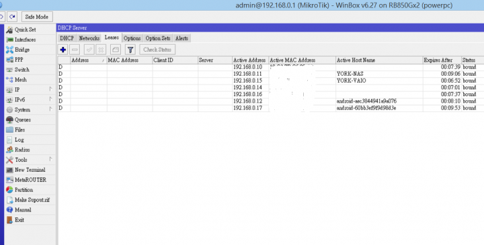Select lease 192.168.0.12
484x245 pixels.
point(271,101)
